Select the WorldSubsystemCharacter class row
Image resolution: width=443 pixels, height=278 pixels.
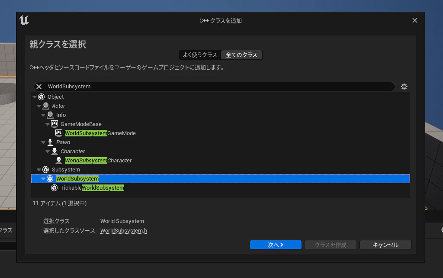coord(220,160)
